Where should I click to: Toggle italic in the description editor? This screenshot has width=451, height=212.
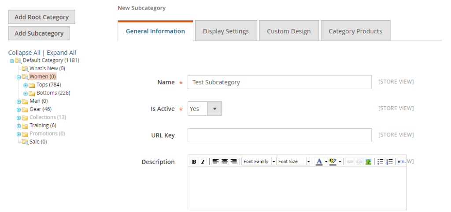[x=203, y=162]
